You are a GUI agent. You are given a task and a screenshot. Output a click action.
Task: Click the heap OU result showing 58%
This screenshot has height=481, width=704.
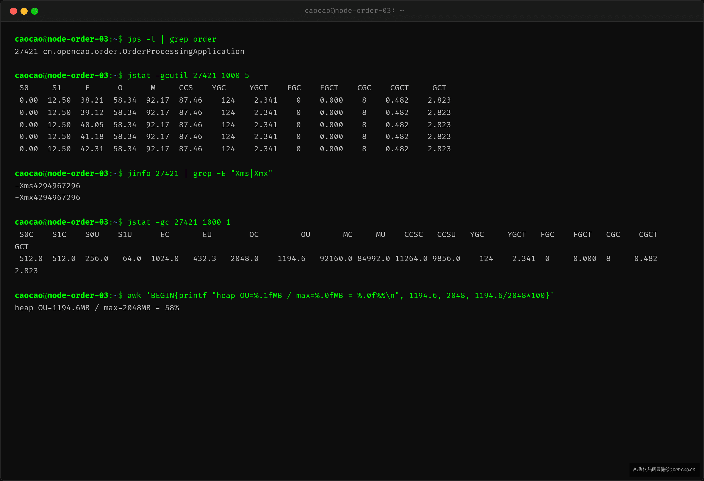(97, 308)
